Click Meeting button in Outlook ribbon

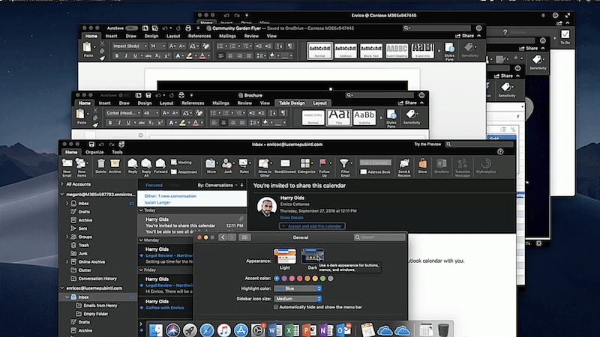pos(181,163)
